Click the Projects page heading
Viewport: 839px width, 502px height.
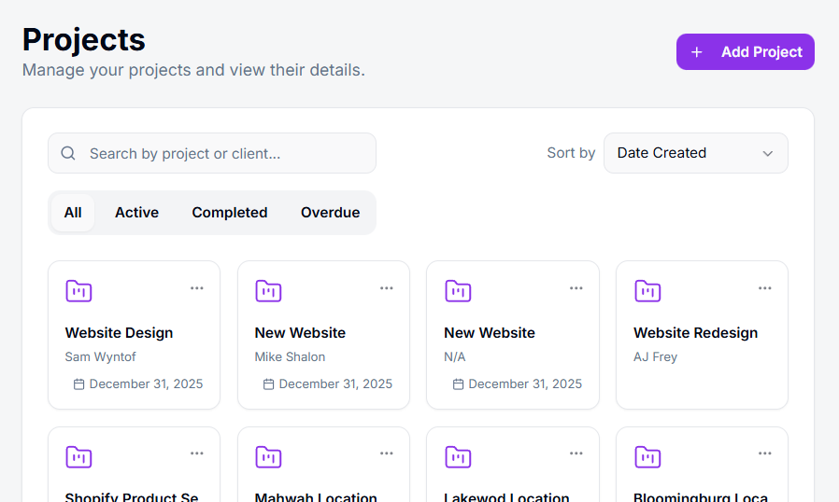(x=83, y=39)
